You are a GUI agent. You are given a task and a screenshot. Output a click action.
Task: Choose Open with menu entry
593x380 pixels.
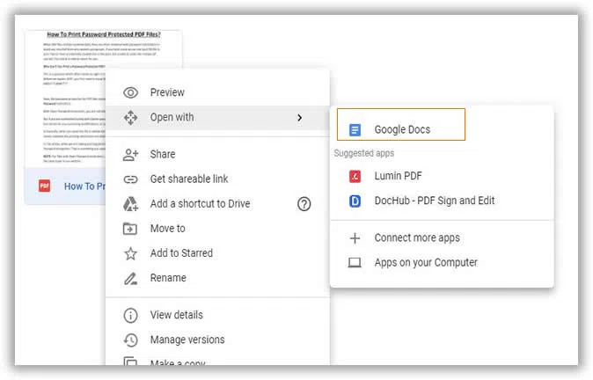click(217, 118)
